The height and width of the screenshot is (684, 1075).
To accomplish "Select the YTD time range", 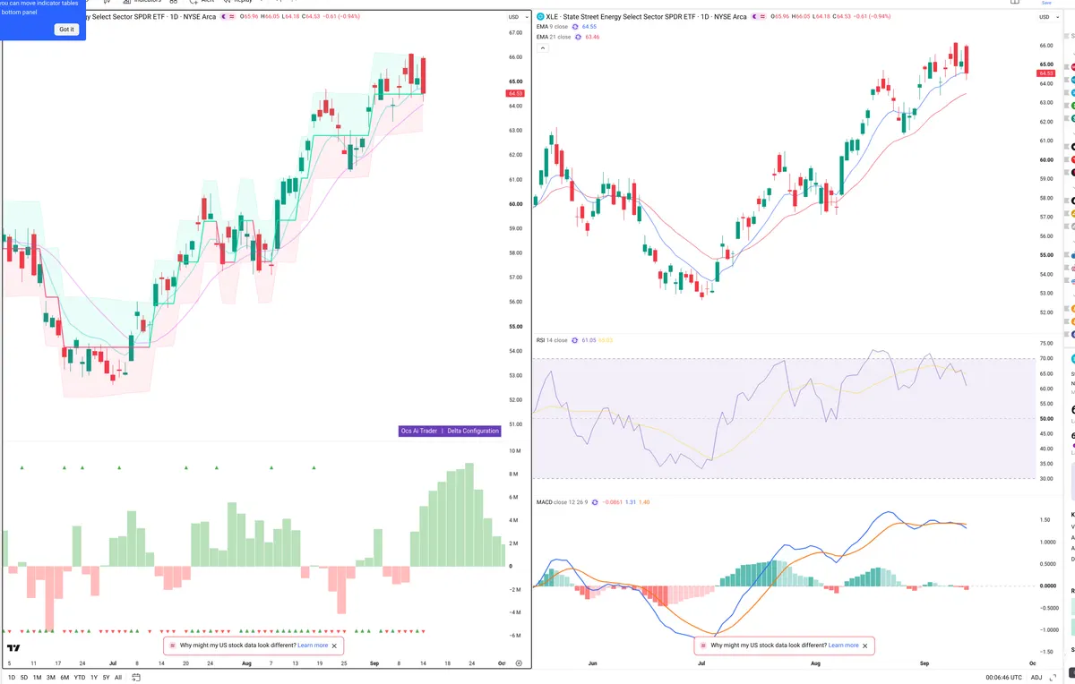I will (x=80, y=678).
